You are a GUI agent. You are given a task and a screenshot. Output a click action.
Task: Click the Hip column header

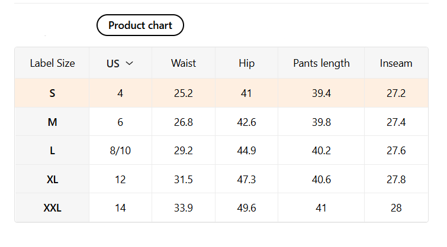(x=246, y=63)
